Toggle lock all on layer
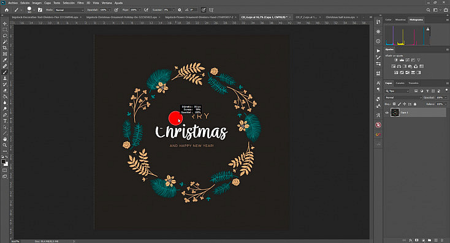Screen dimensions: 450x243 pos(414,104)
